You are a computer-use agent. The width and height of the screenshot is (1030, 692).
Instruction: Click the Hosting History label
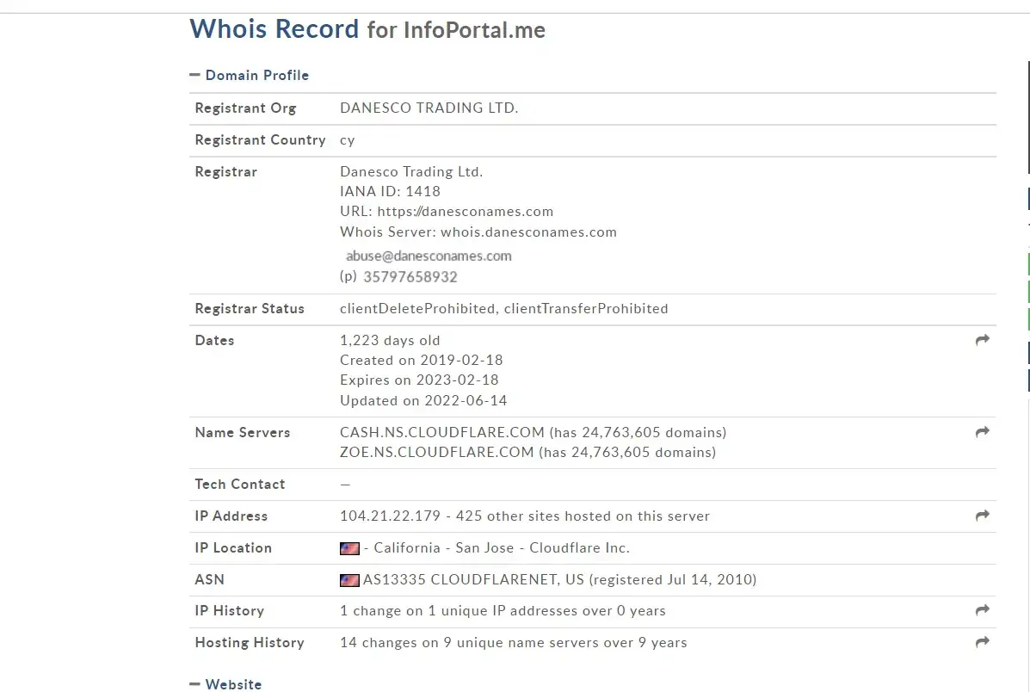[250, 643]
